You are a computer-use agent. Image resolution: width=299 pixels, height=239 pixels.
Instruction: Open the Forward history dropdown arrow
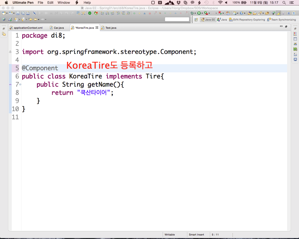click(45, 19)
